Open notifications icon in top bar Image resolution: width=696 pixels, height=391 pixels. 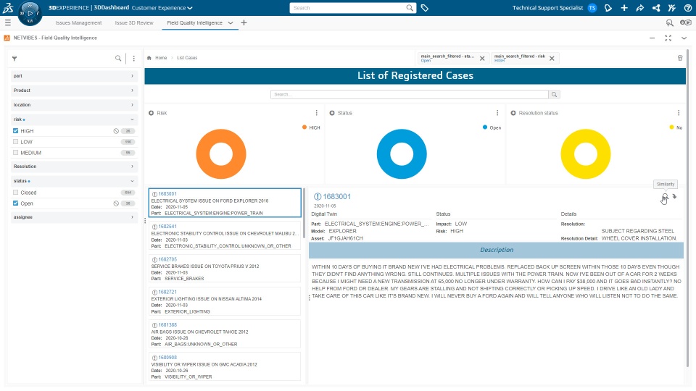pos(608,8)
